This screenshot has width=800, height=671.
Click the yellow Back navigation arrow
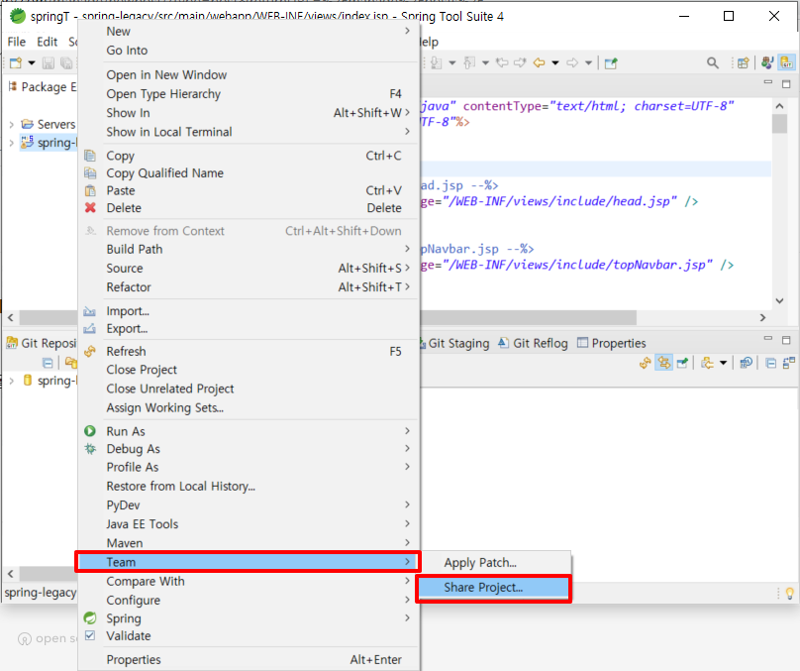point(539,62)
